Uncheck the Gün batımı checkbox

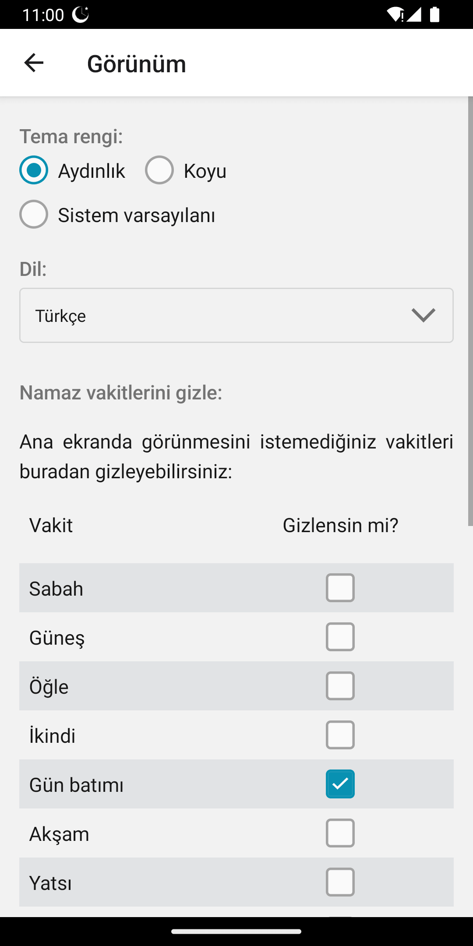(x=340, y=784)
